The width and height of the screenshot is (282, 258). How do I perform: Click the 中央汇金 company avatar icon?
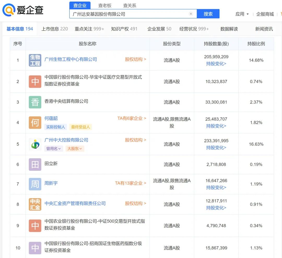click(x=35, y=204)
